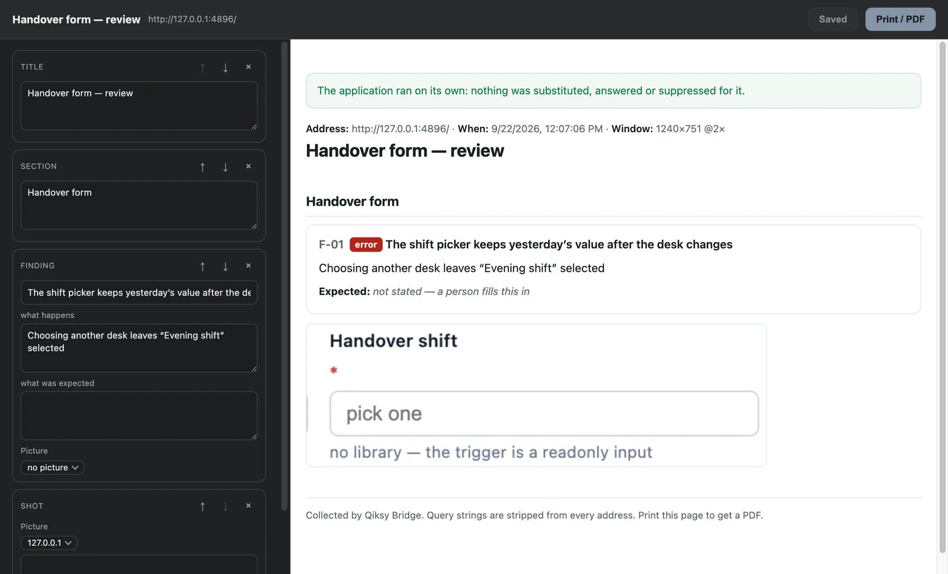Click the finding title input field

pos(139,293)
